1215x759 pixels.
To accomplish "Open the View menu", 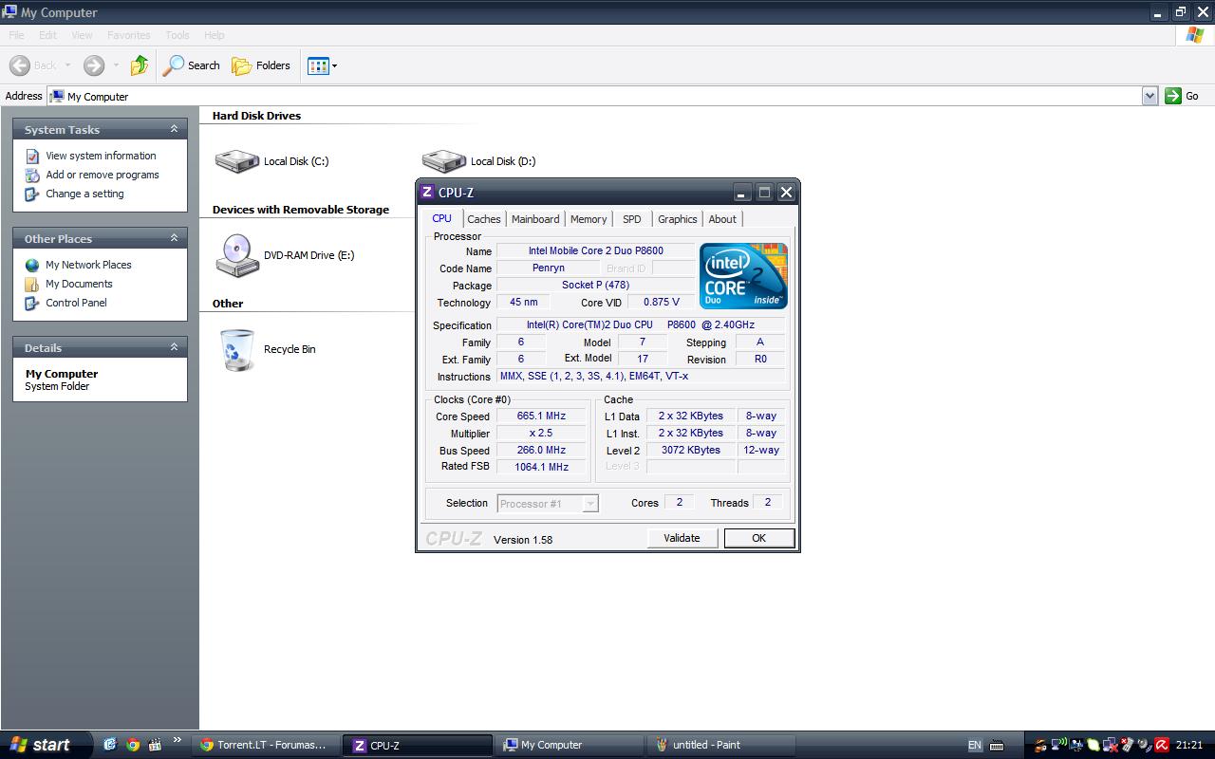I will (82, 35).
